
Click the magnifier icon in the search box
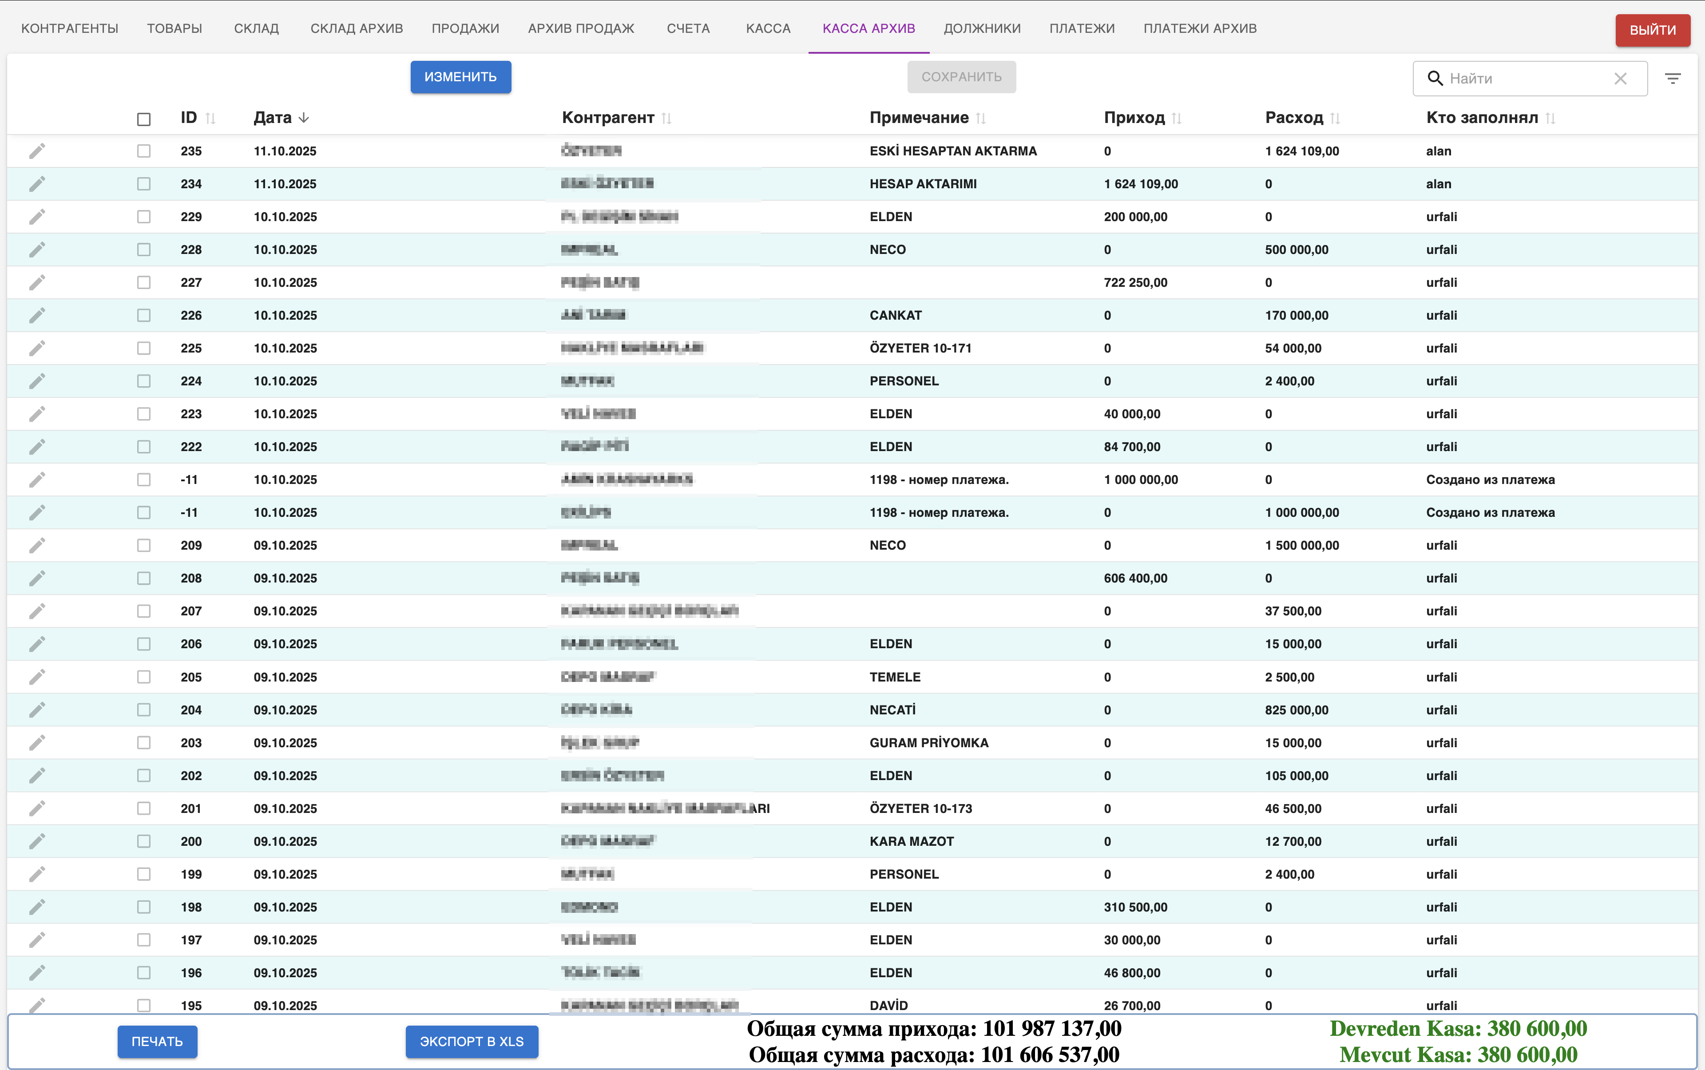1435,79
